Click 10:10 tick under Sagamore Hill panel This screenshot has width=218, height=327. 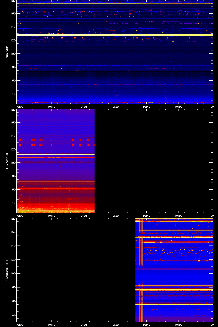click(51, 325)
